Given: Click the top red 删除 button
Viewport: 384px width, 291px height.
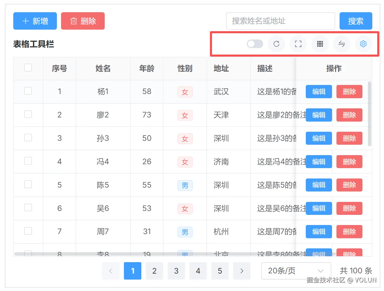Looking at the screenshot, I should [83, 21].
